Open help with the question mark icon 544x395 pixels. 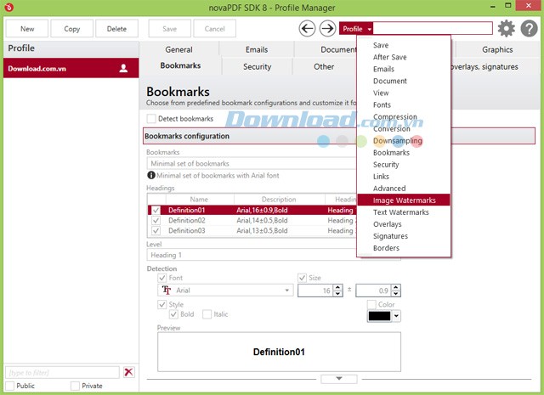(528, 29)
